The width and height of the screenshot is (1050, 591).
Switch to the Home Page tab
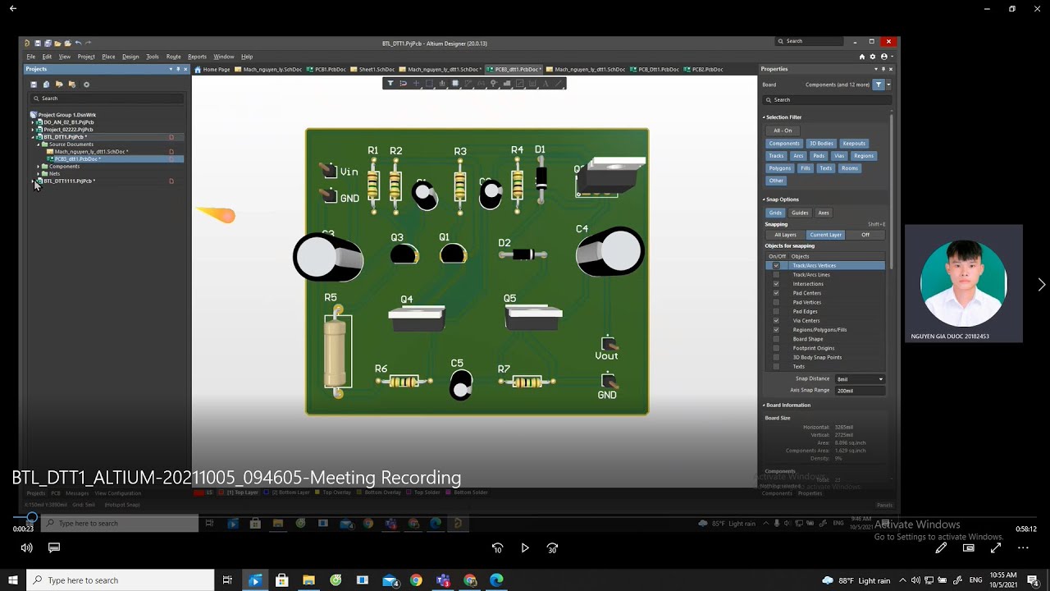(x=212, y=70)
